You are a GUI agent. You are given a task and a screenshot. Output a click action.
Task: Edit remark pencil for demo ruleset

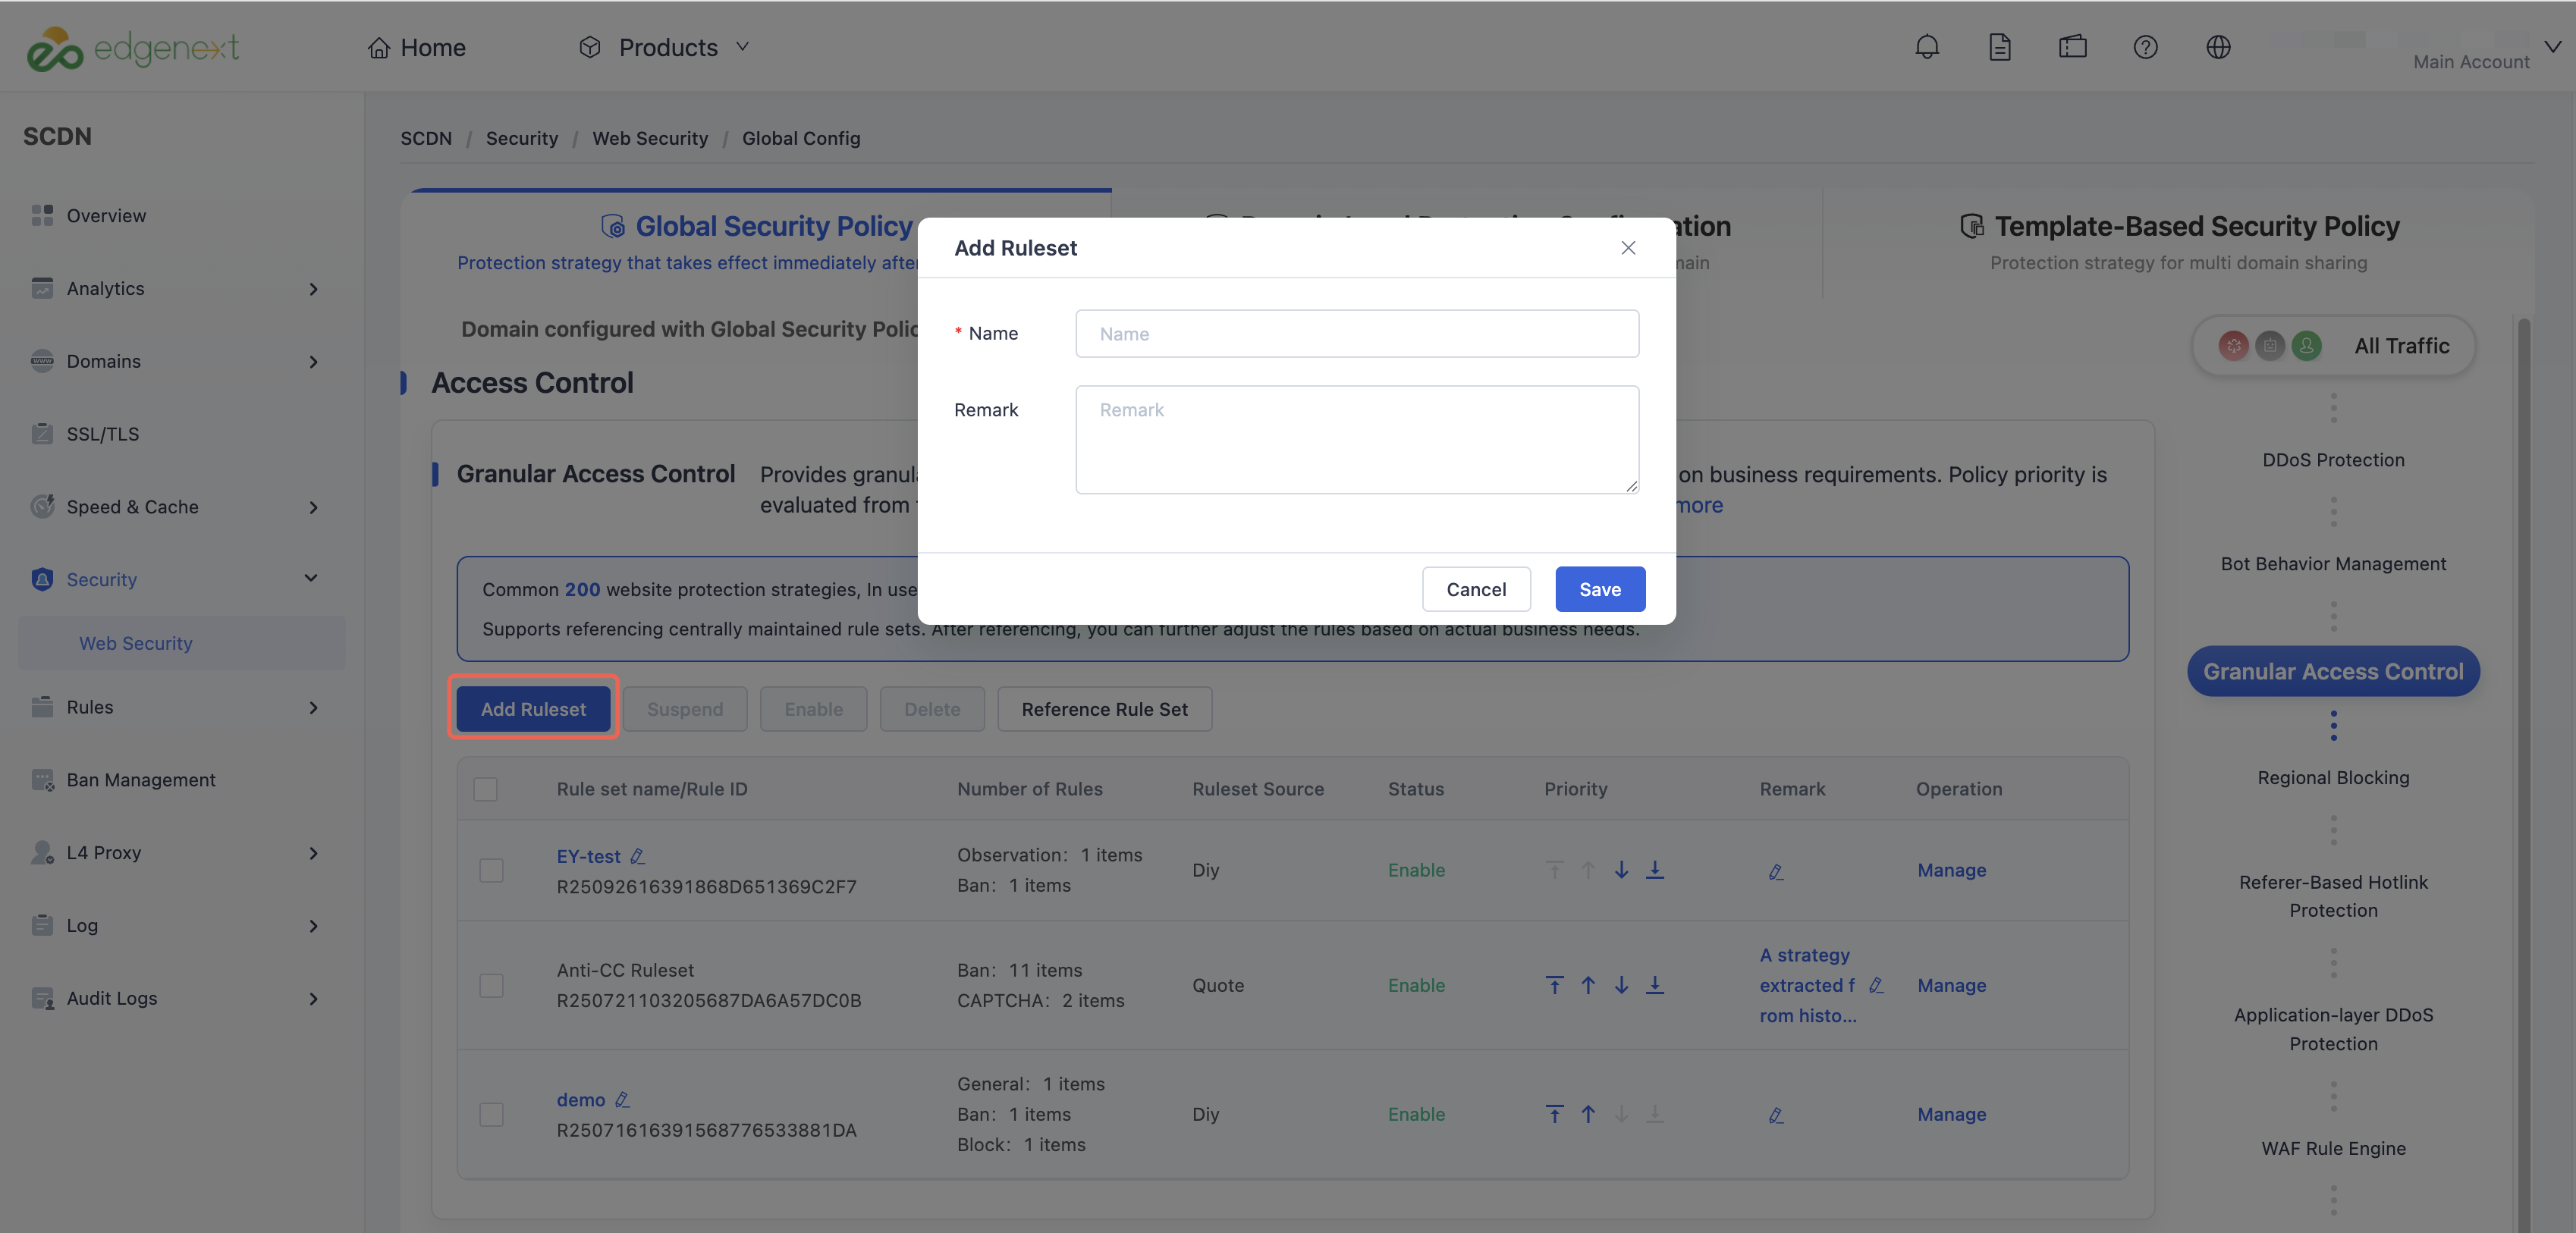click(1775, 1114)
